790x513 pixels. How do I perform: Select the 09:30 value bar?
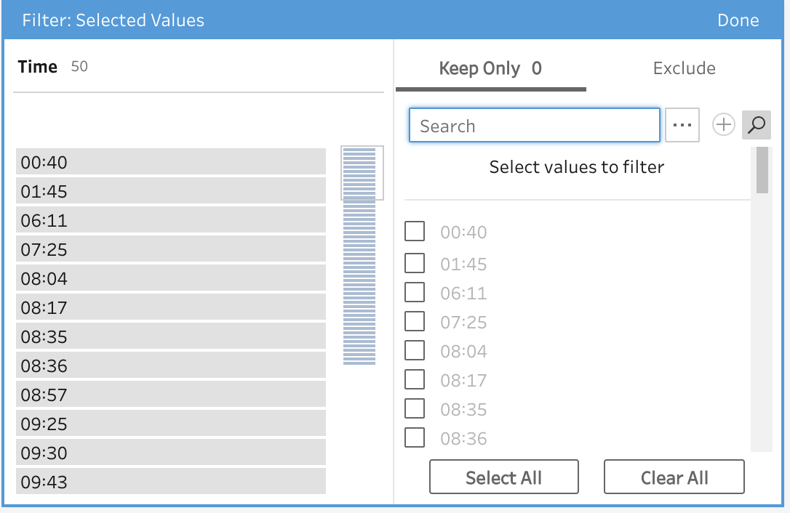tap(171, 453)
